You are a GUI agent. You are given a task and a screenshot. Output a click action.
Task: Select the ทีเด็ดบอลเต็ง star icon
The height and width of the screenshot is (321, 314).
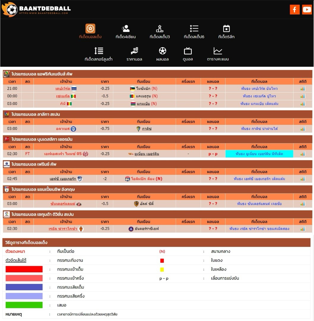(x=90, y=28)
